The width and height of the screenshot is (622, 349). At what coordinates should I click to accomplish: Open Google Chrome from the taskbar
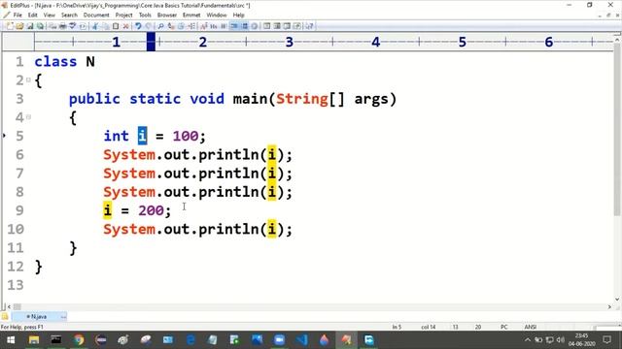79,340
